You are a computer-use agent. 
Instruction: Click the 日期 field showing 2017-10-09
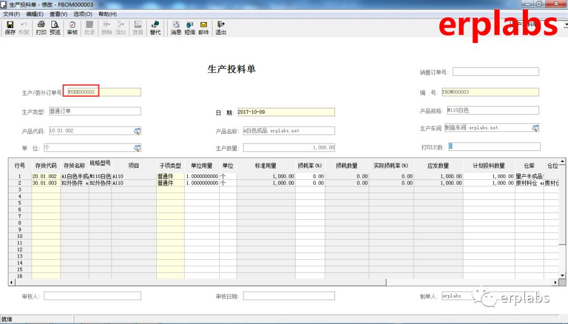(287, 112)
